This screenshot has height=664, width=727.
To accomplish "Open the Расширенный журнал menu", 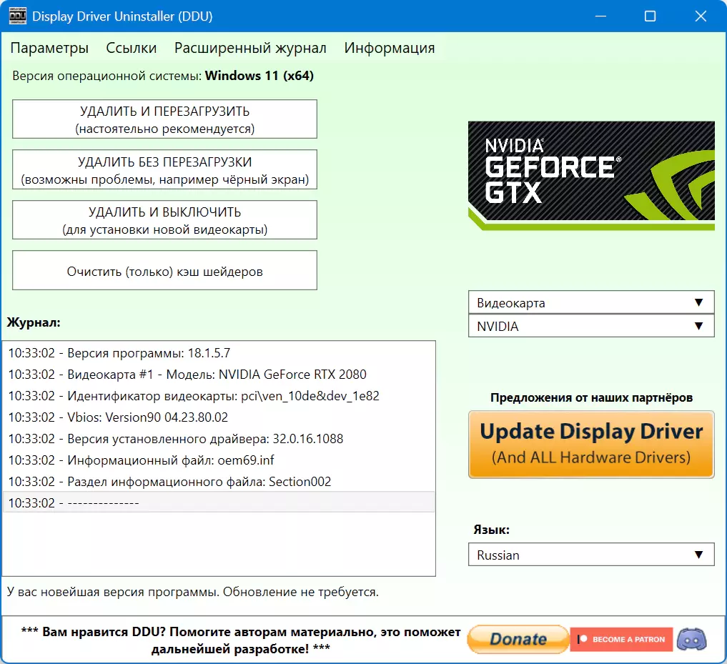I will coord(250,48).
